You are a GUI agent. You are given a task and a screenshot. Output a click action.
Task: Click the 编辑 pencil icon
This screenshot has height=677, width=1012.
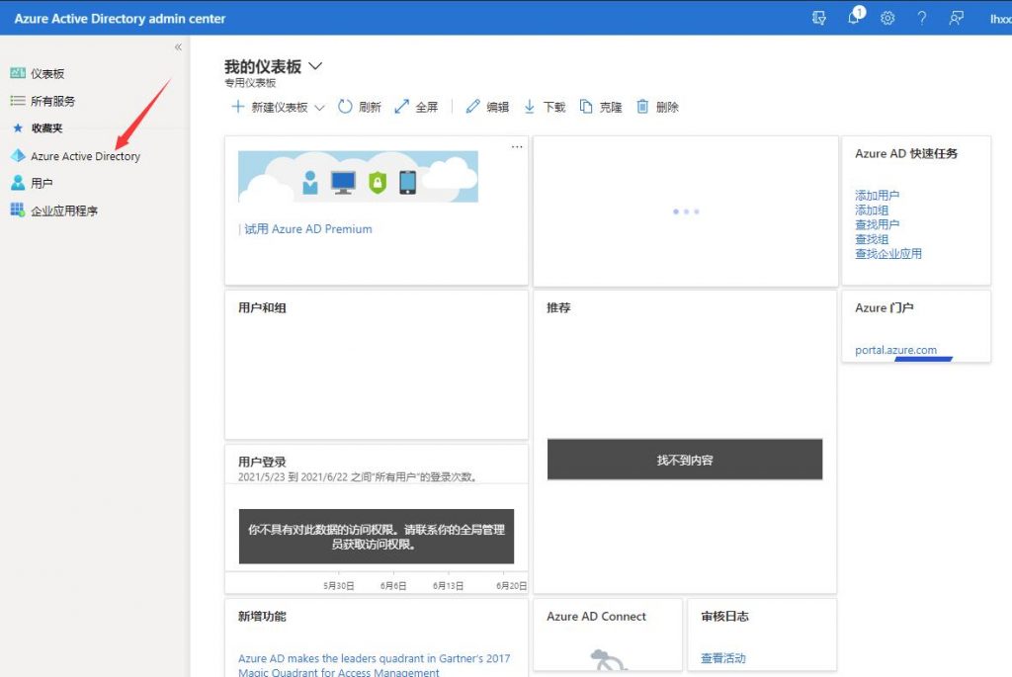click(x=473, y=107)
